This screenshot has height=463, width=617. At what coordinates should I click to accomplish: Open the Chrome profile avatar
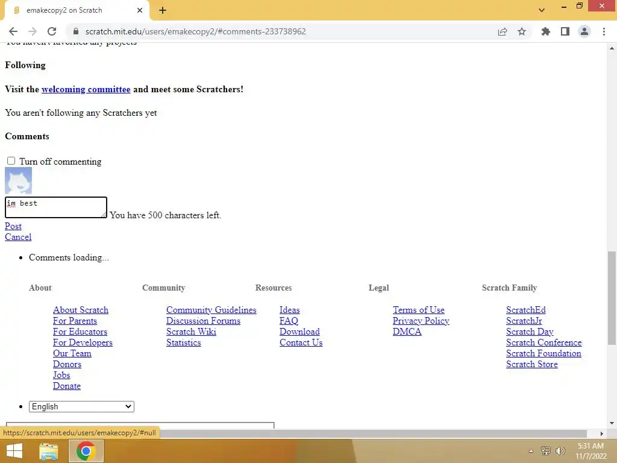click(x=584, y=31)
